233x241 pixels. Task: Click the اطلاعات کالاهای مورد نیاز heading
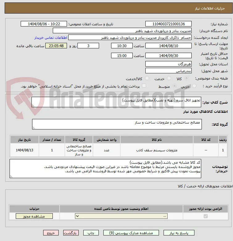point(206,112)
